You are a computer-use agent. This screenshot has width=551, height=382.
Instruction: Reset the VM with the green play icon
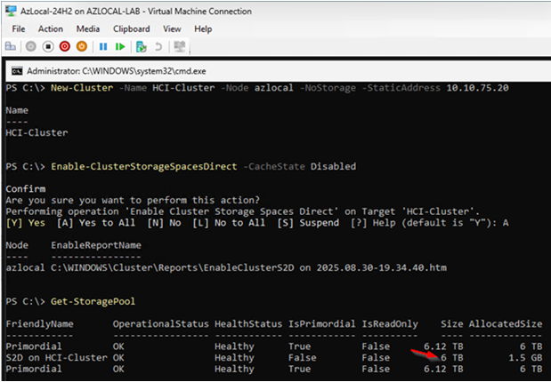pyautogui.click(x=119, y=46)
